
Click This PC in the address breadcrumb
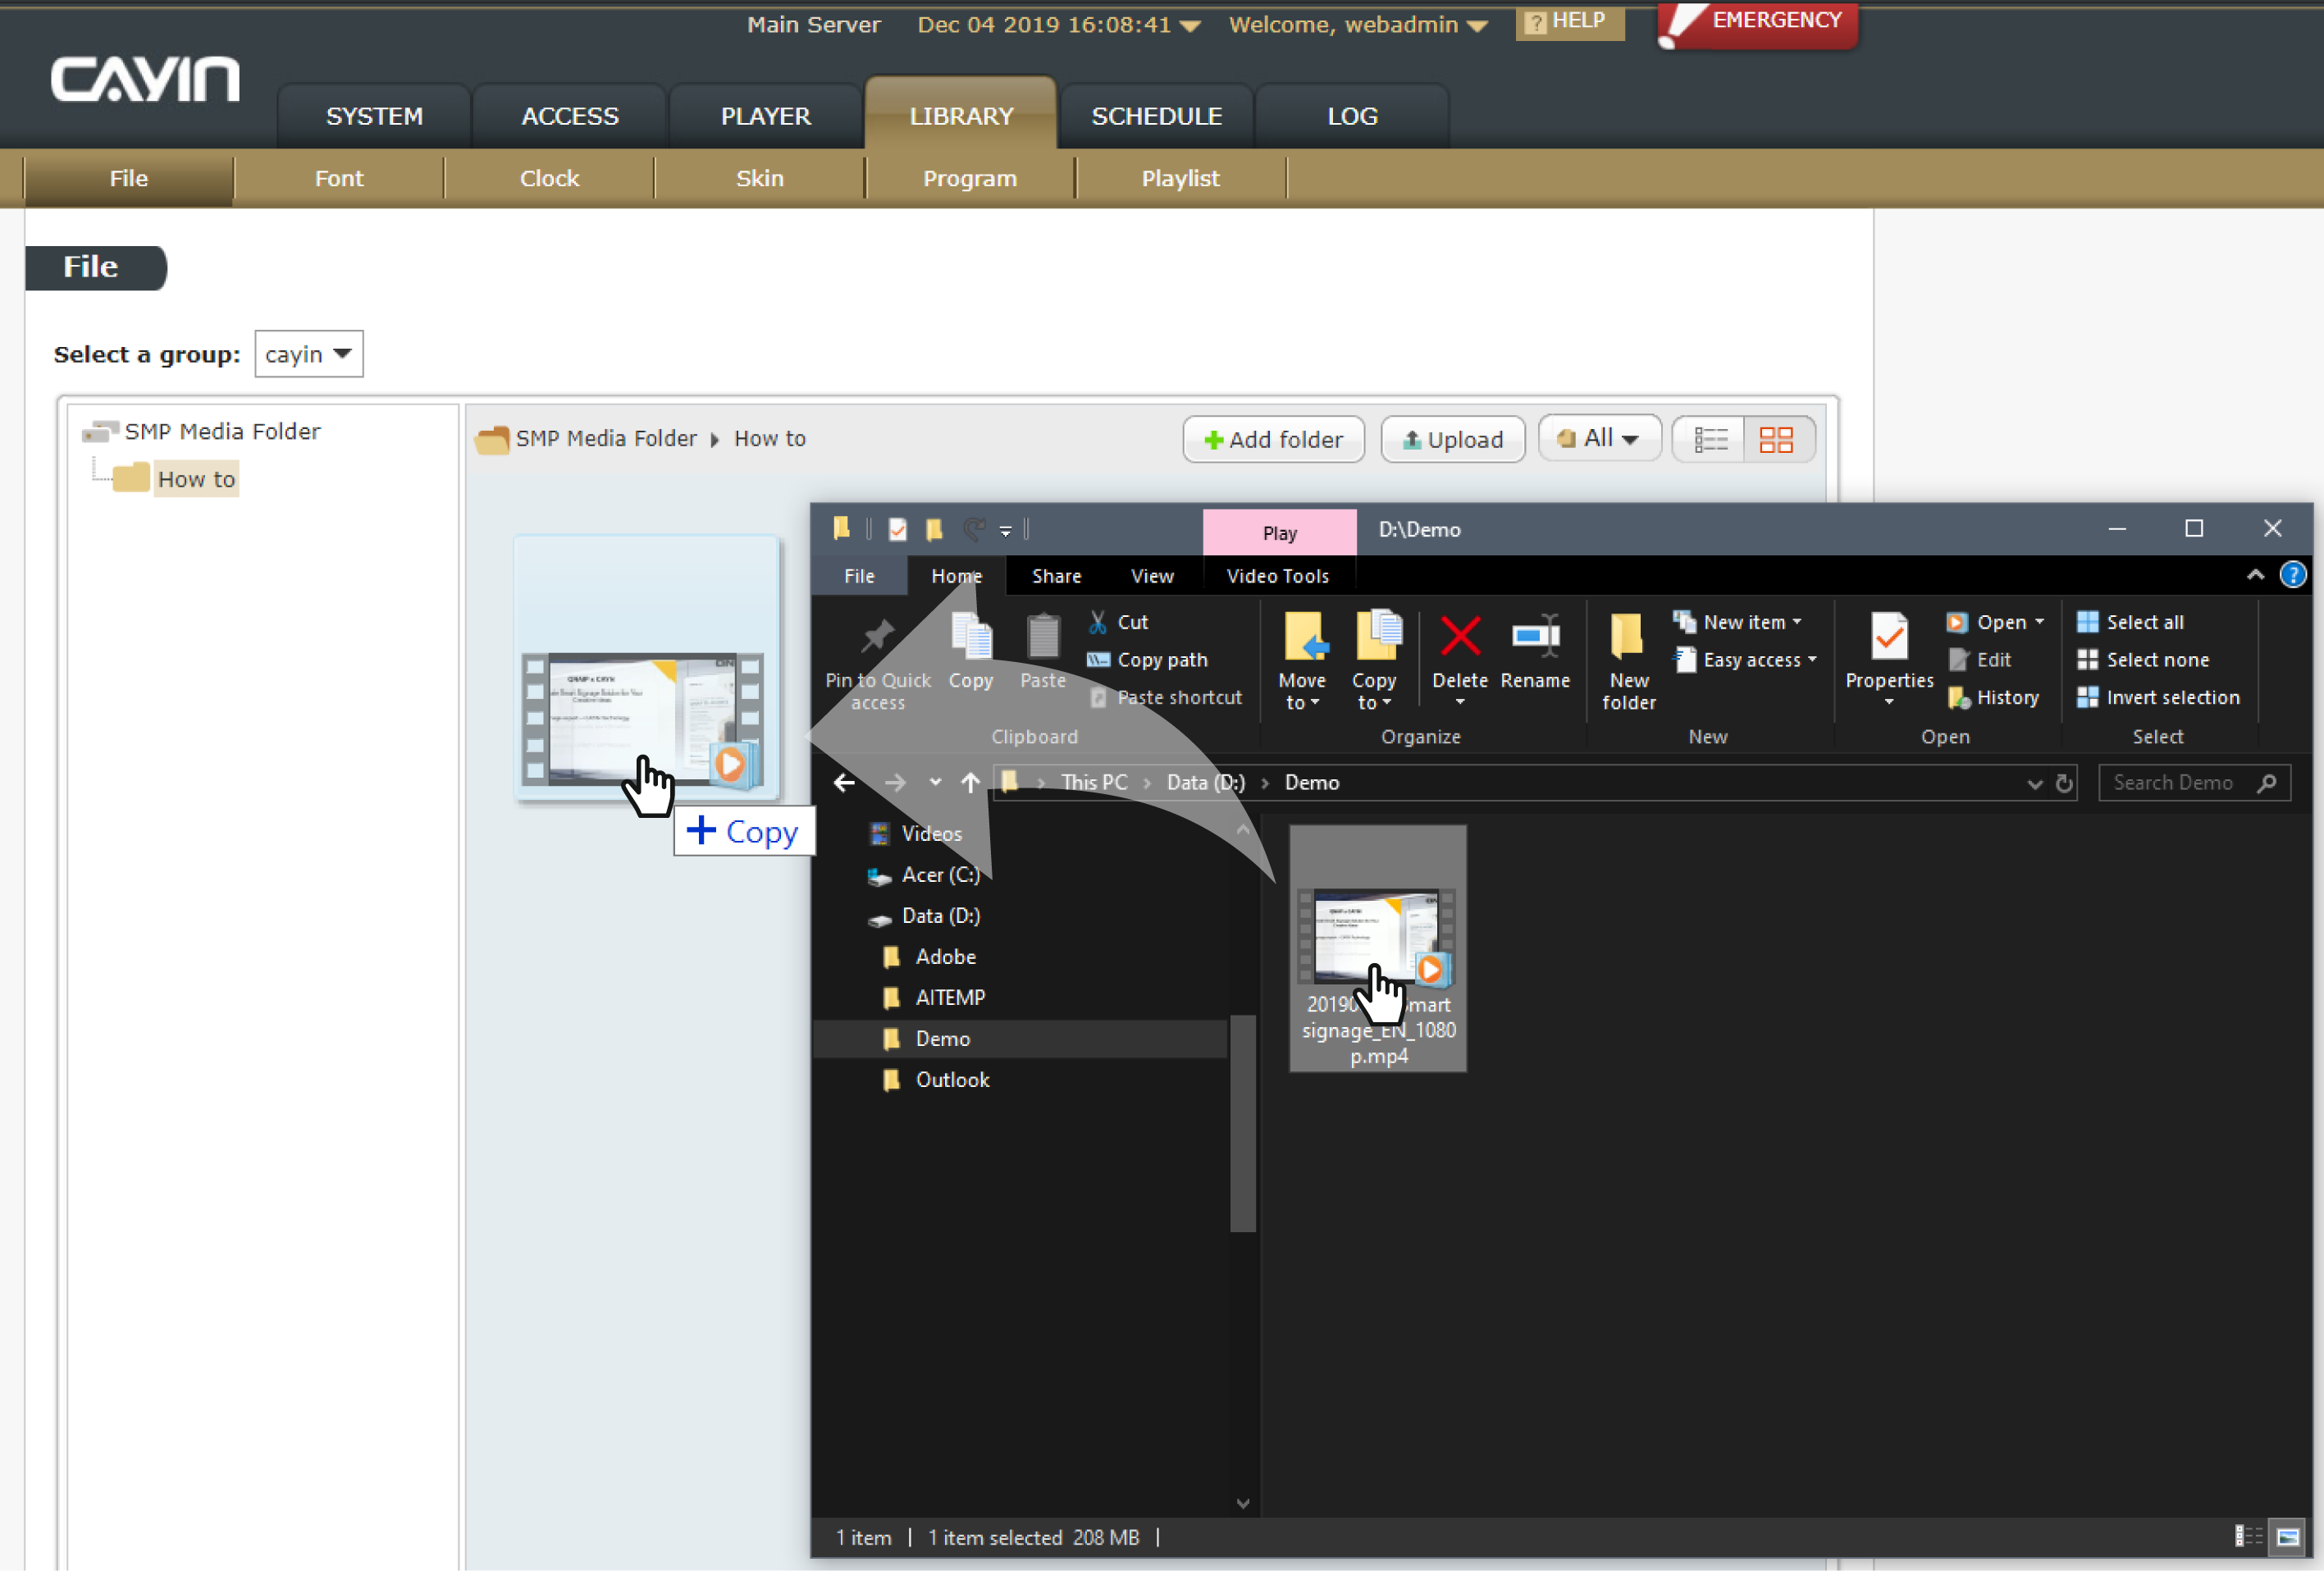tap(1094, 783)
